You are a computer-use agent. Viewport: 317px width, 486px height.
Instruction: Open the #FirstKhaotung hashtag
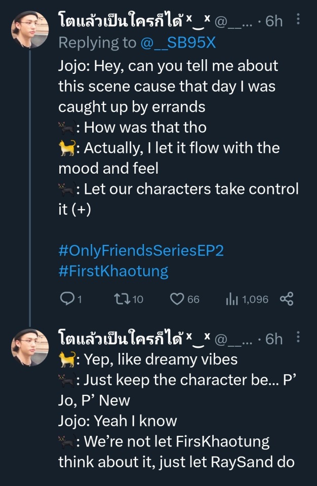click(113, 271)
